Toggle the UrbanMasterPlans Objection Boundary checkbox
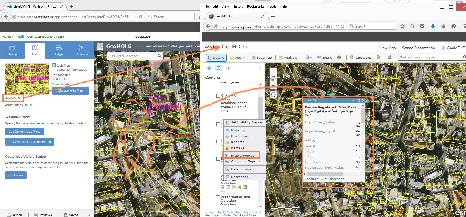The height and width of the screenshot is (217, 466). tap(218, 197)
